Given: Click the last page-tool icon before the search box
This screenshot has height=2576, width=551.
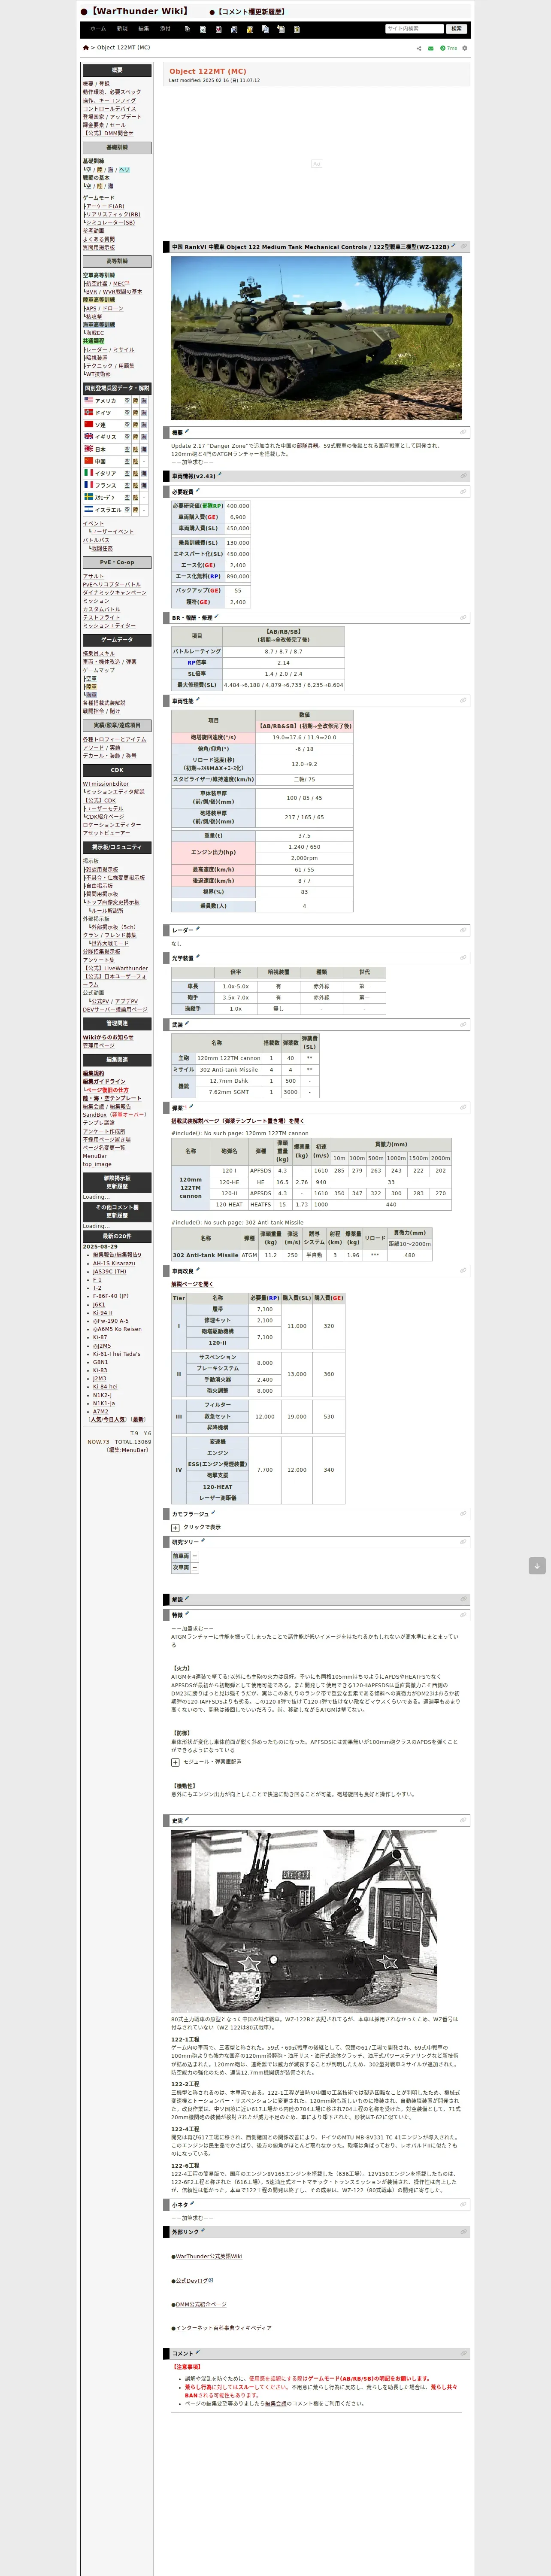Looking at the screenshot, I should click(x=297, y=29).
